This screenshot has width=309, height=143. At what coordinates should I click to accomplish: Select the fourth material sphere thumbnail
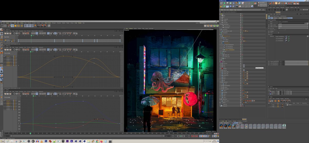(x=234, y=126)
